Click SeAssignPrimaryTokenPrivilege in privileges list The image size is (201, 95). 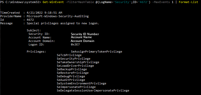tap(96, 52)
